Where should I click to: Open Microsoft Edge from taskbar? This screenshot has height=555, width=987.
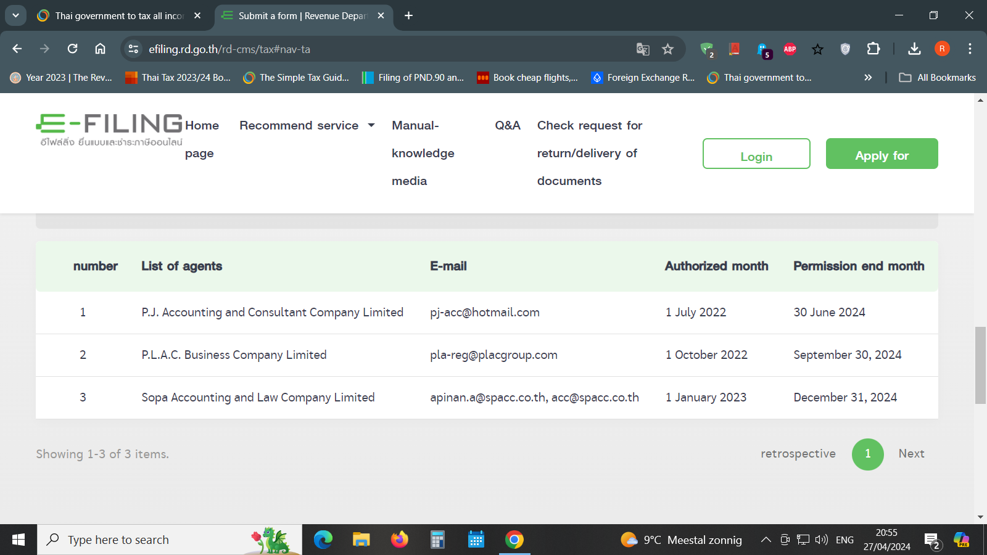(323, 540)
